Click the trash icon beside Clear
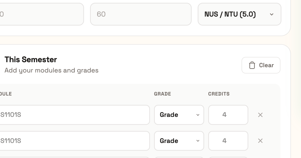 pos(252,65)
